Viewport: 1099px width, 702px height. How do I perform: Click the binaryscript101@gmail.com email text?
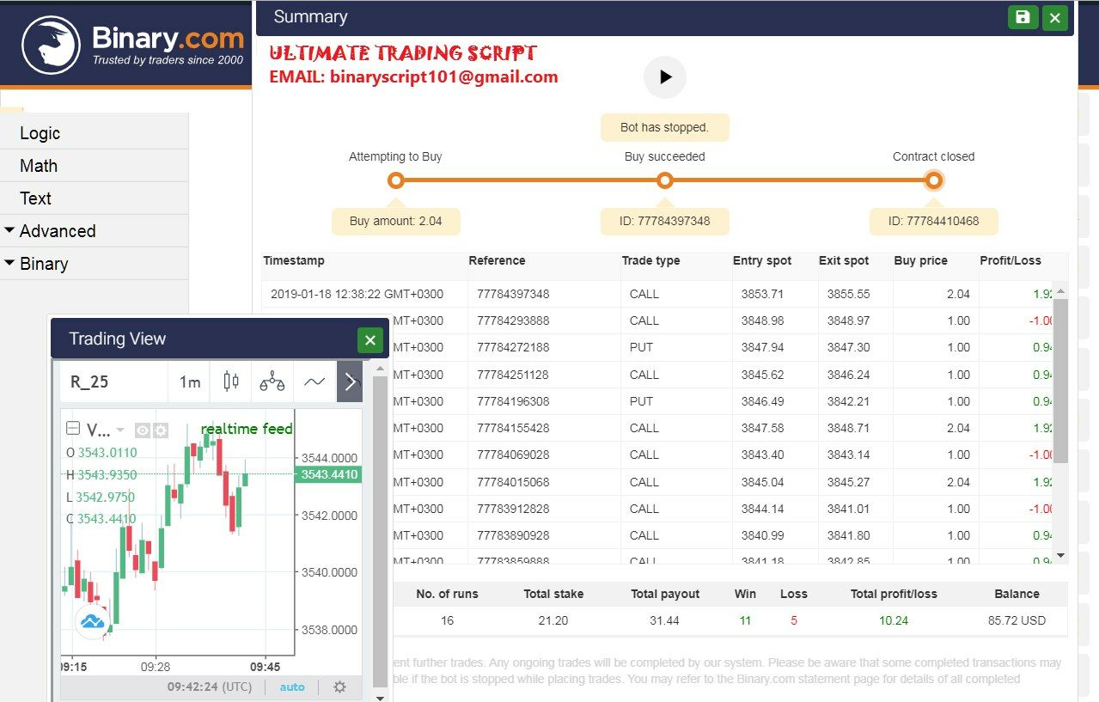point(443,76)
